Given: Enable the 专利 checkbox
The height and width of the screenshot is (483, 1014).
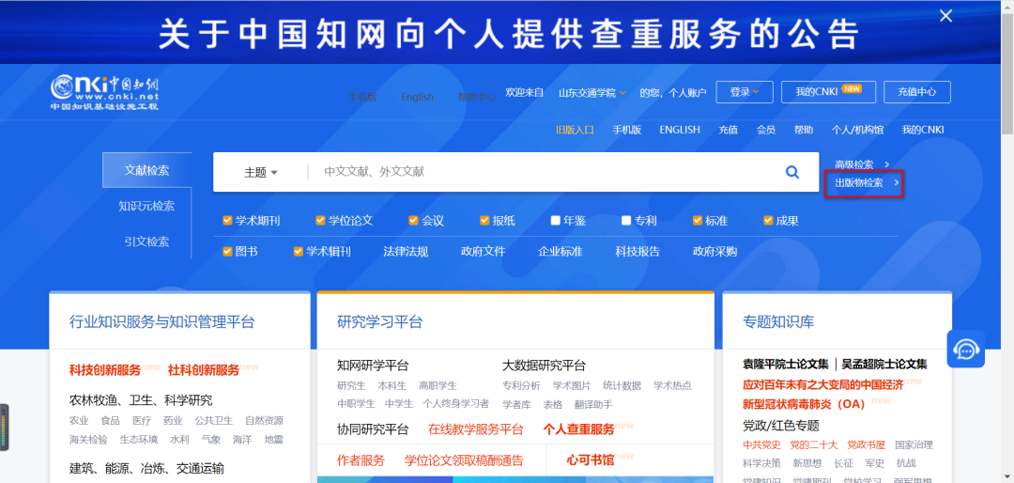Looking at the screenshot, I should click(626, 221).
